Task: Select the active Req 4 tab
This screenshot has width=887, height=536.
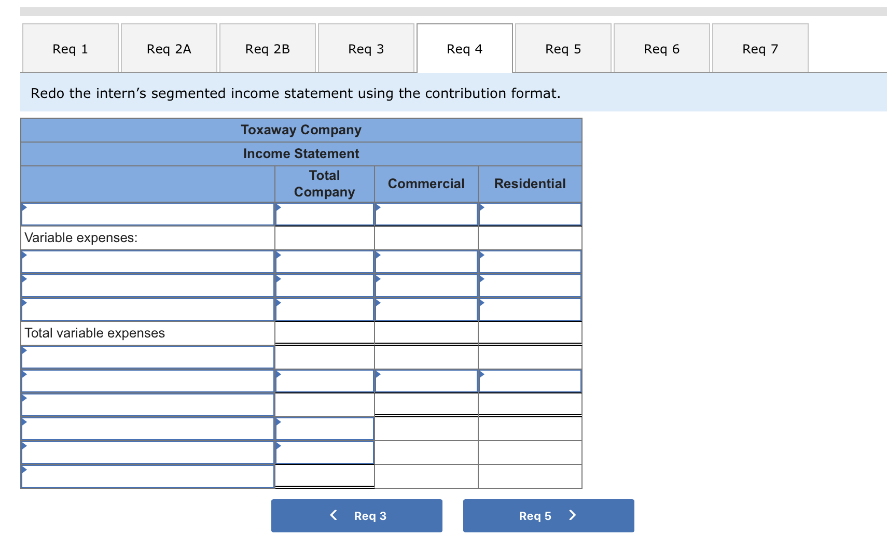Action: [x=464, y=48]
